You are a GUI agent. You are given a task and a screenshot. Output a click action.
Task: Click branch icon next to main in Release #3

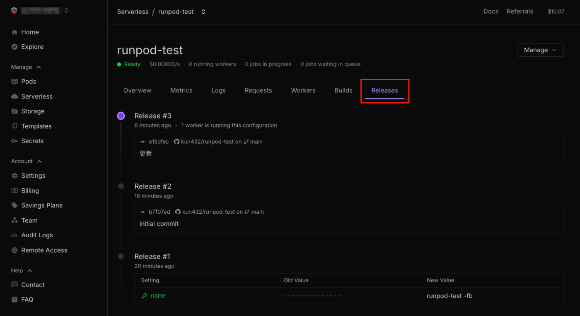point(246,142)
